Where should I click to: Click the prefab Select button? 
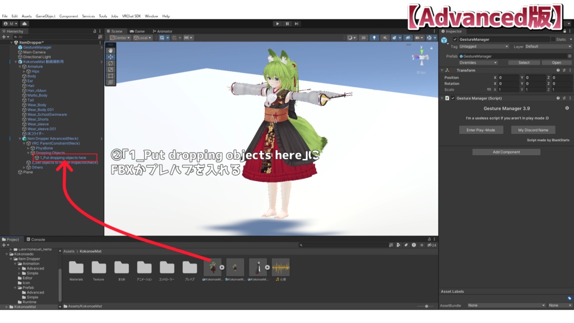click(x=524, y=63)
